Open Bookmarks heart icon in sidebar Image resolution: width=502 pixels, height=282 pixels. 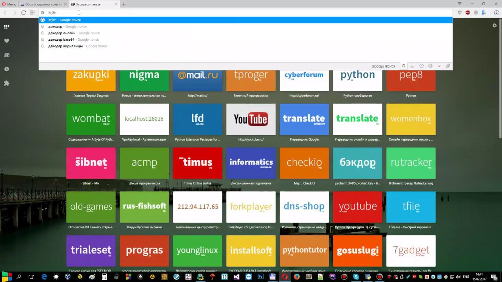click(6, 41)
